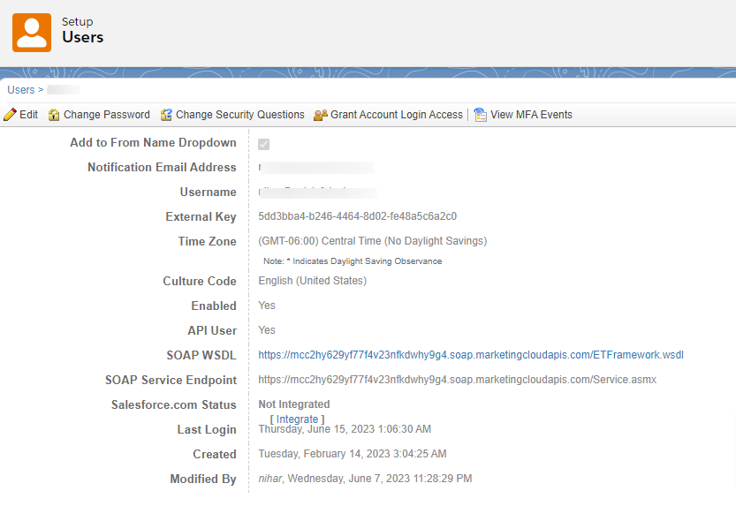Click the SOAP WSDL field label
736x506 pixels.
[201, 355]
